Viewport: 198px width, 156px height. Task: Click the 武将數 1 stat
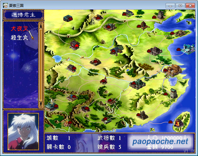[x=109, y=138]
